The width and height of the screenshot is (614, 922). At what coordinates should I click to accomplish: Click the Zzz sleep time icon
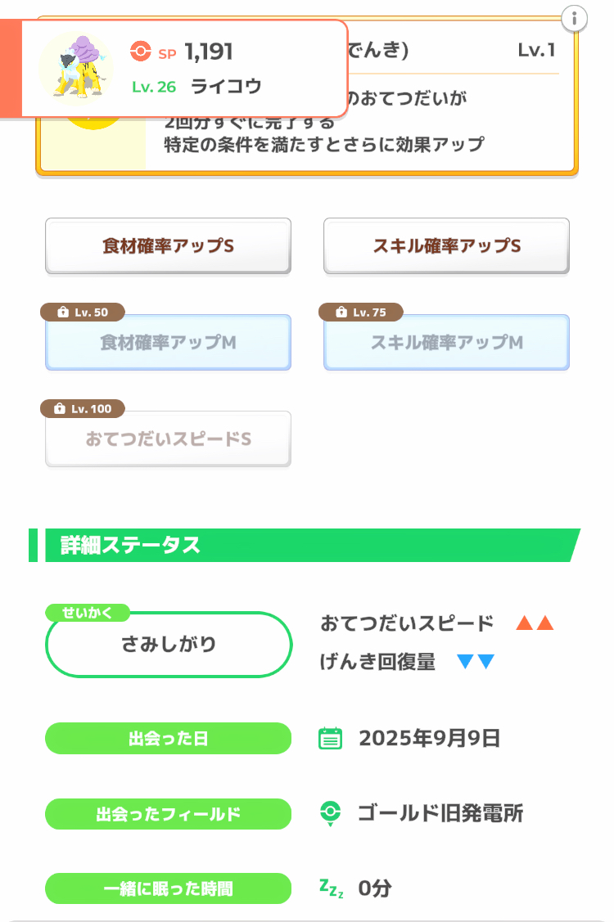coord(331,888)
